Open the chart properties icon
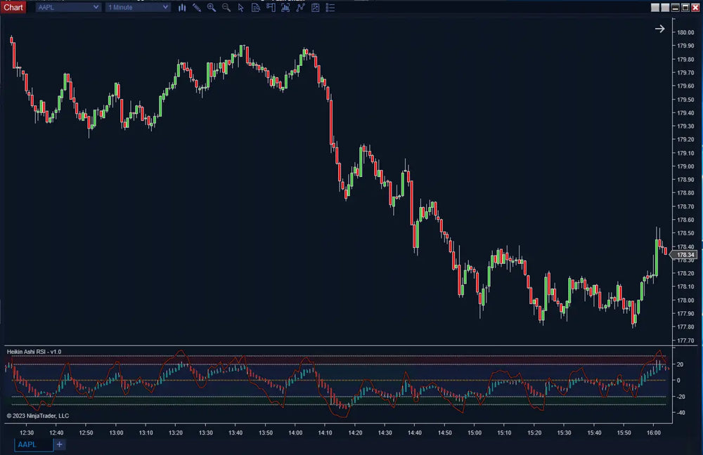 (x=316, y=8)
